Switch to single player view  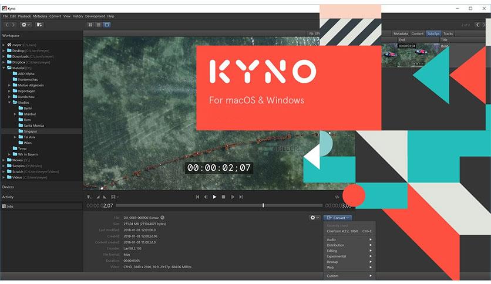[x=107, y=25]
